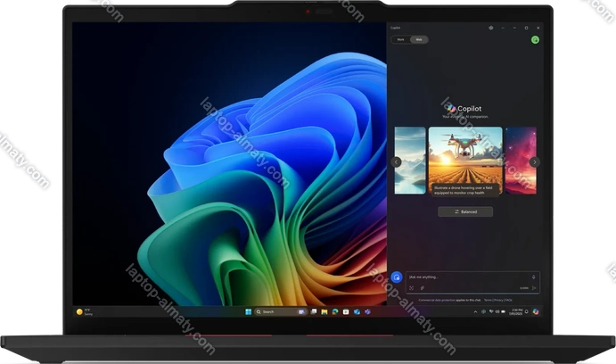Select the Web toggle option

[x=418, y=39]
